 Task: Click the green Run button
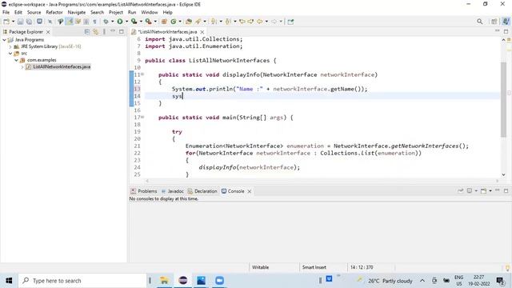[x=120, y=22]
